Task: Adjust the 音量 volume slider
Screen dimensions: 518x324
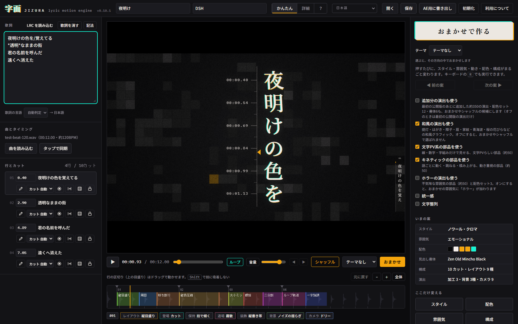Action: click(x=273, y=262)
